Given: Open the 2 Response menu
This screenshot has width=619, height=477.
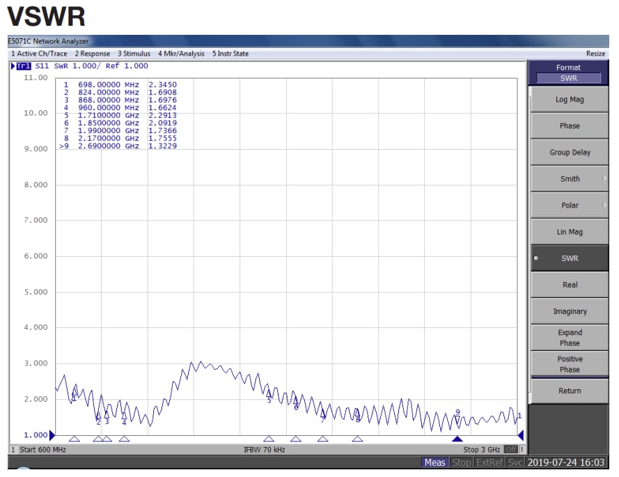Looking at the screenshot, I should click(x=92, y=54).
